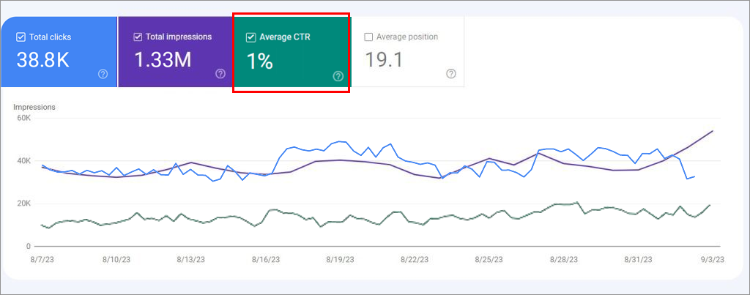Uncheck the Total impressions checkbox
This screenshot has height=295, width=750.
pos(138,37)
